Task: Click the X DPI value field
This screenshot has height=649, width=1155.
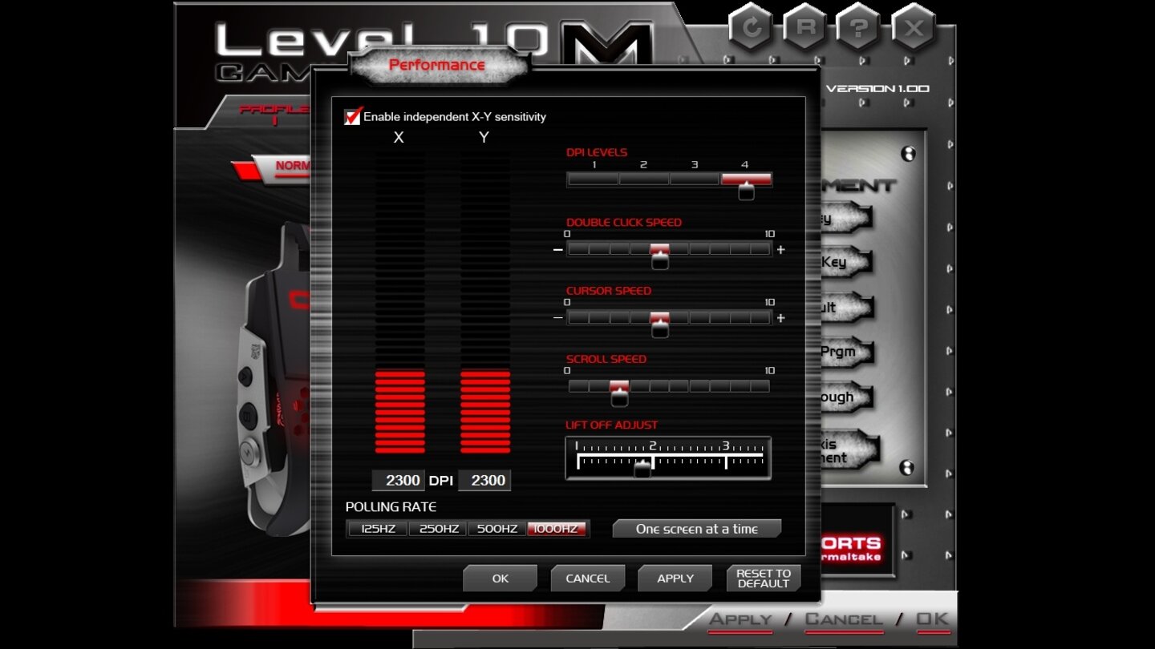Action: [x=399, y=481]
